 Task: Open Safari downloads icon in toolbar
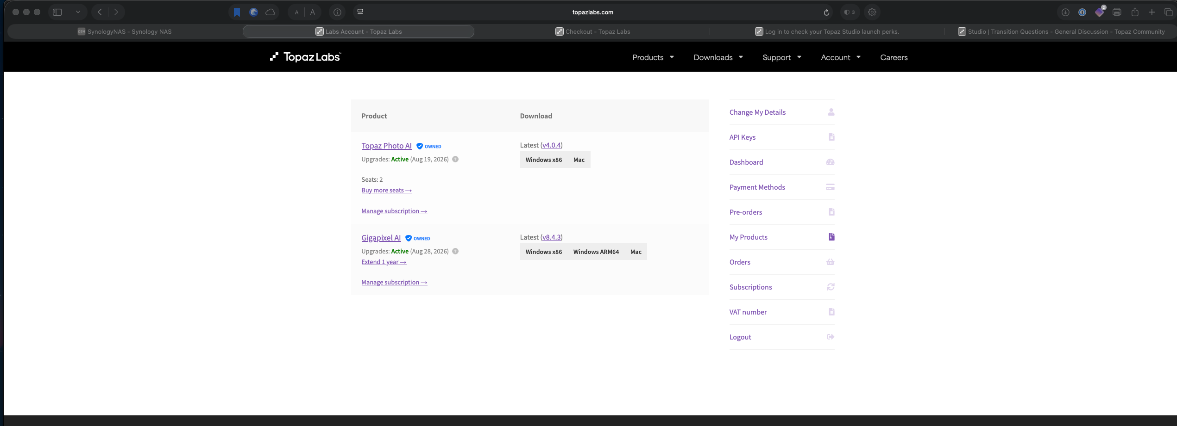[1065, 12]
